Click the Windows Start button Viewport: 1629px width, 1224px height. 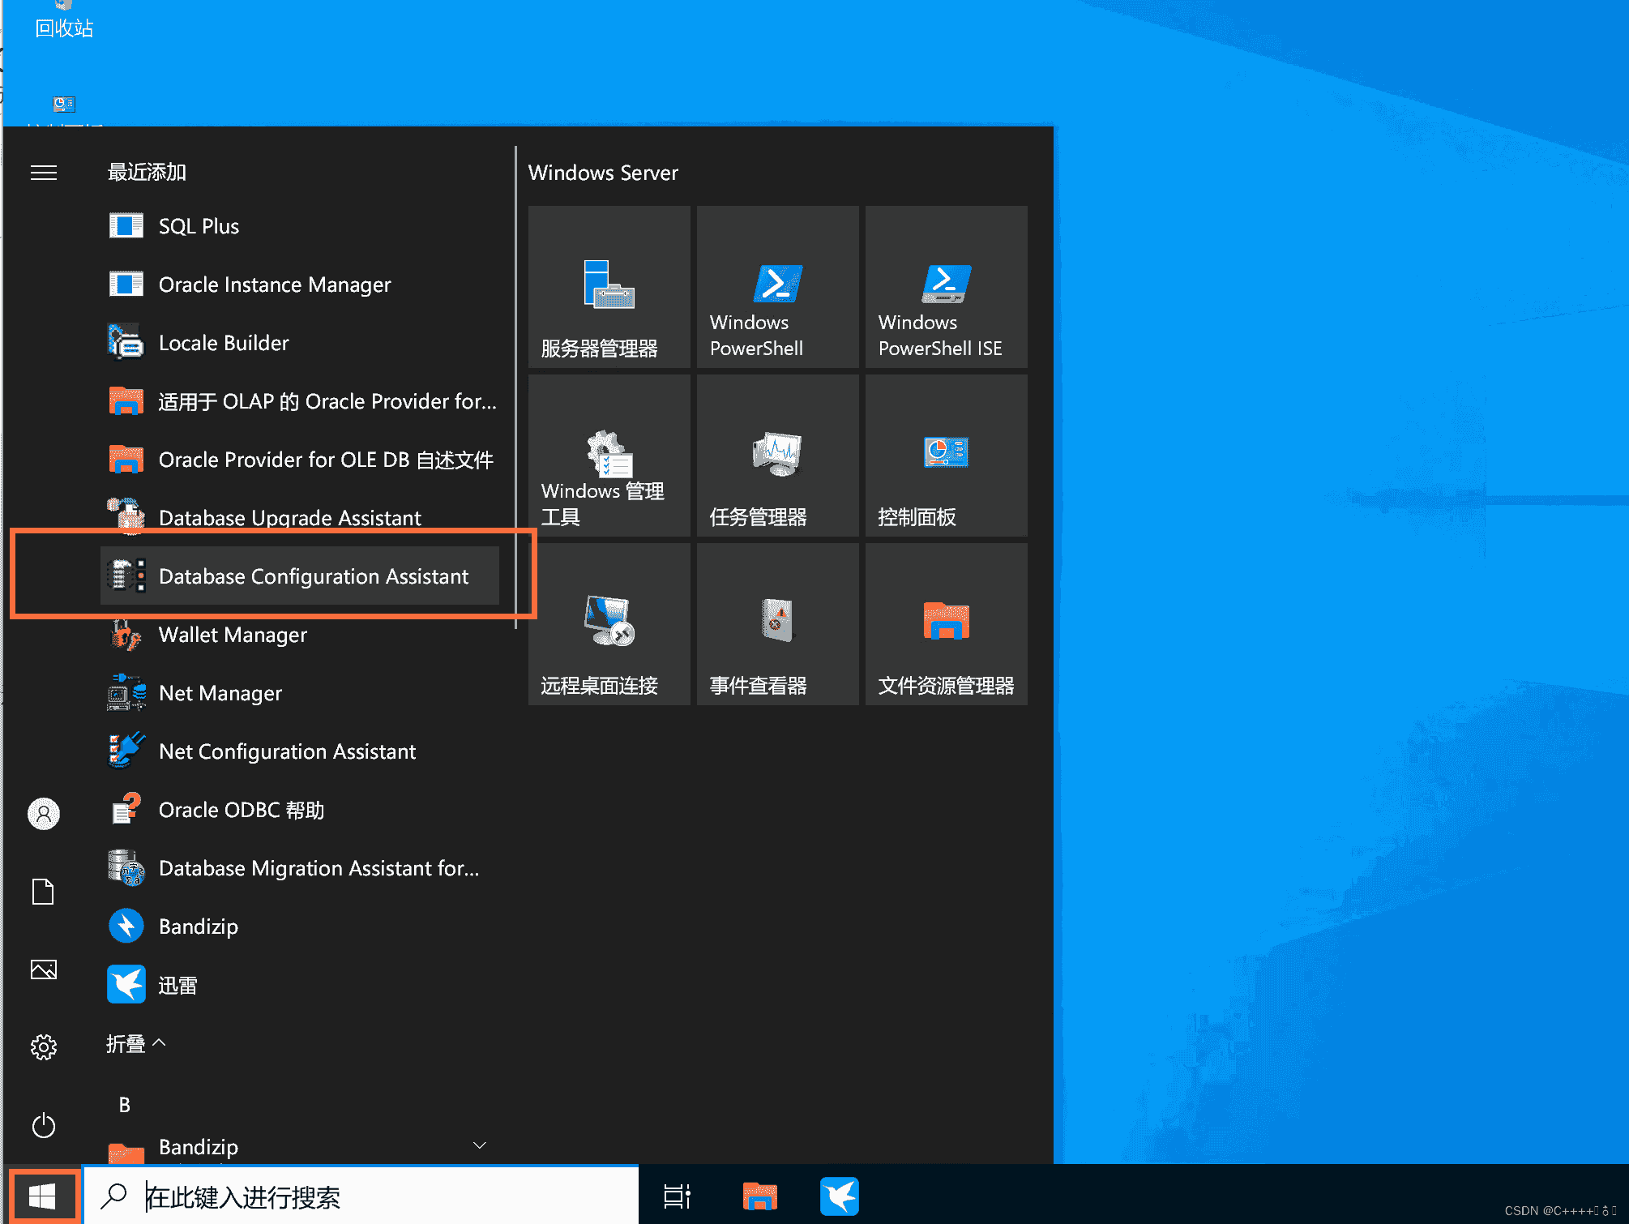coord(43,1196)
